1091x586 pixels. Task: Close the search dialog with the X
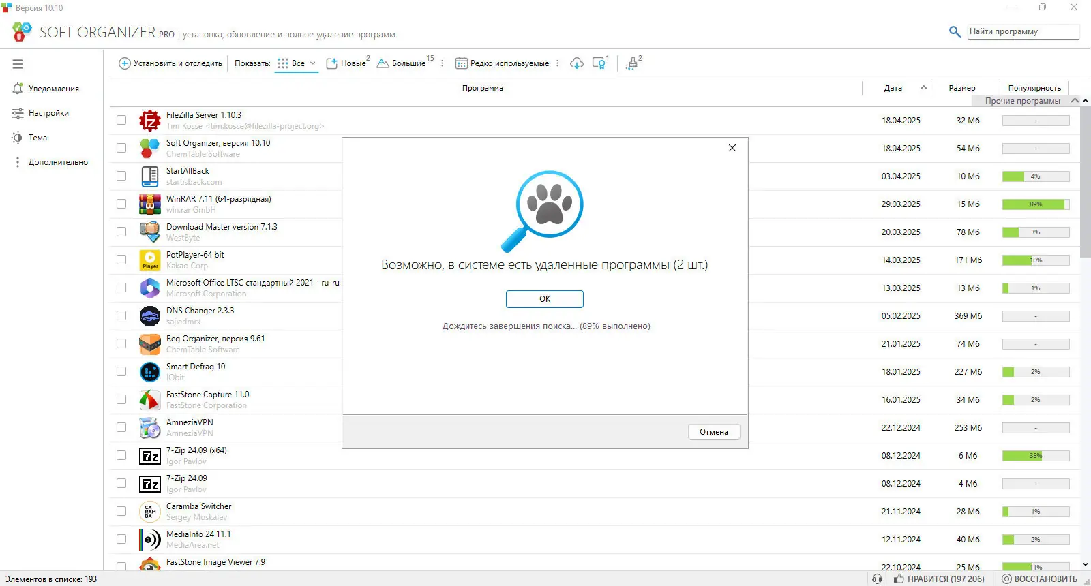[732, 148]
